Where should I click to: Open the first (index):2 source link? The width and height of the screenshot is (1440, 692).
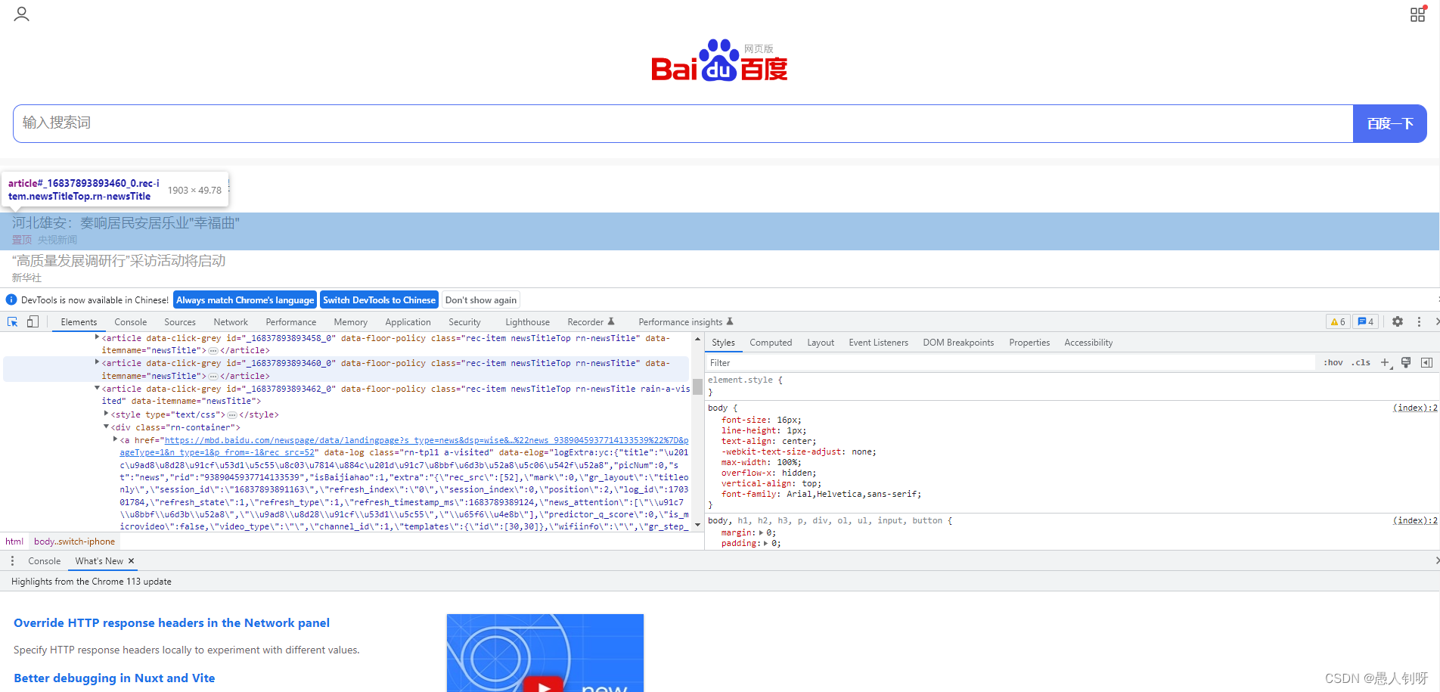[x=1415, y=408]
